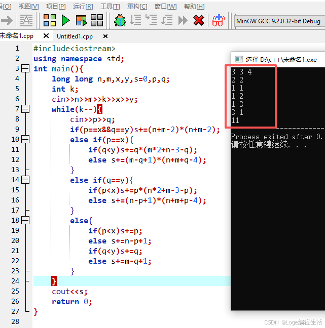Click the 'using namespace std;' line
Viewport: 325px width, 328px height.
pyautogui.click(x=79, y=59)
